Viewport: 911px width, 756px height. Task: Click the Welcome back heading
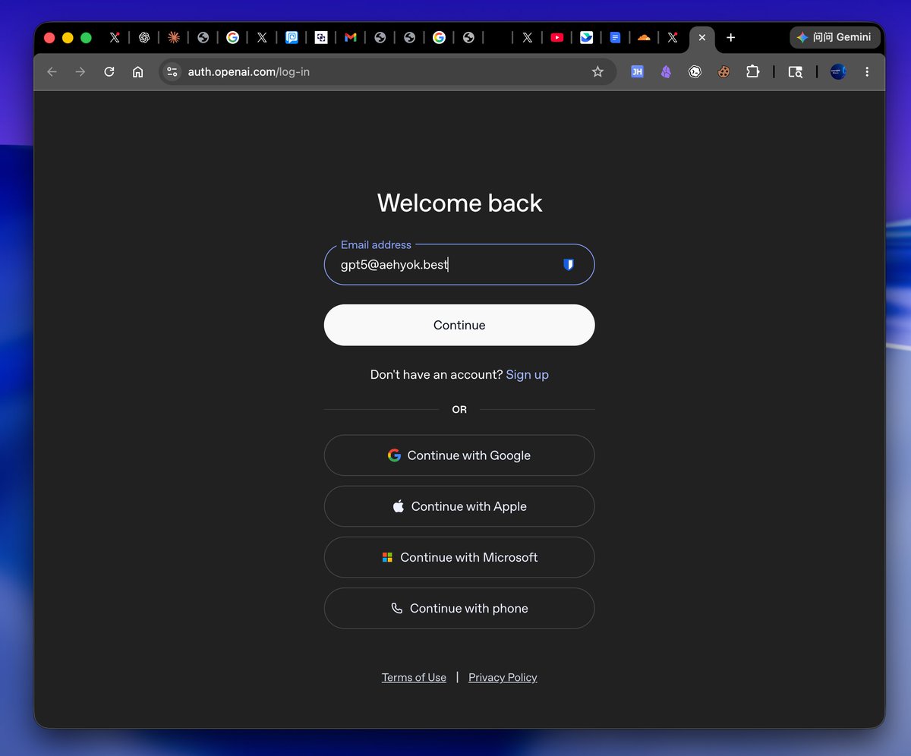coord(459,203)
